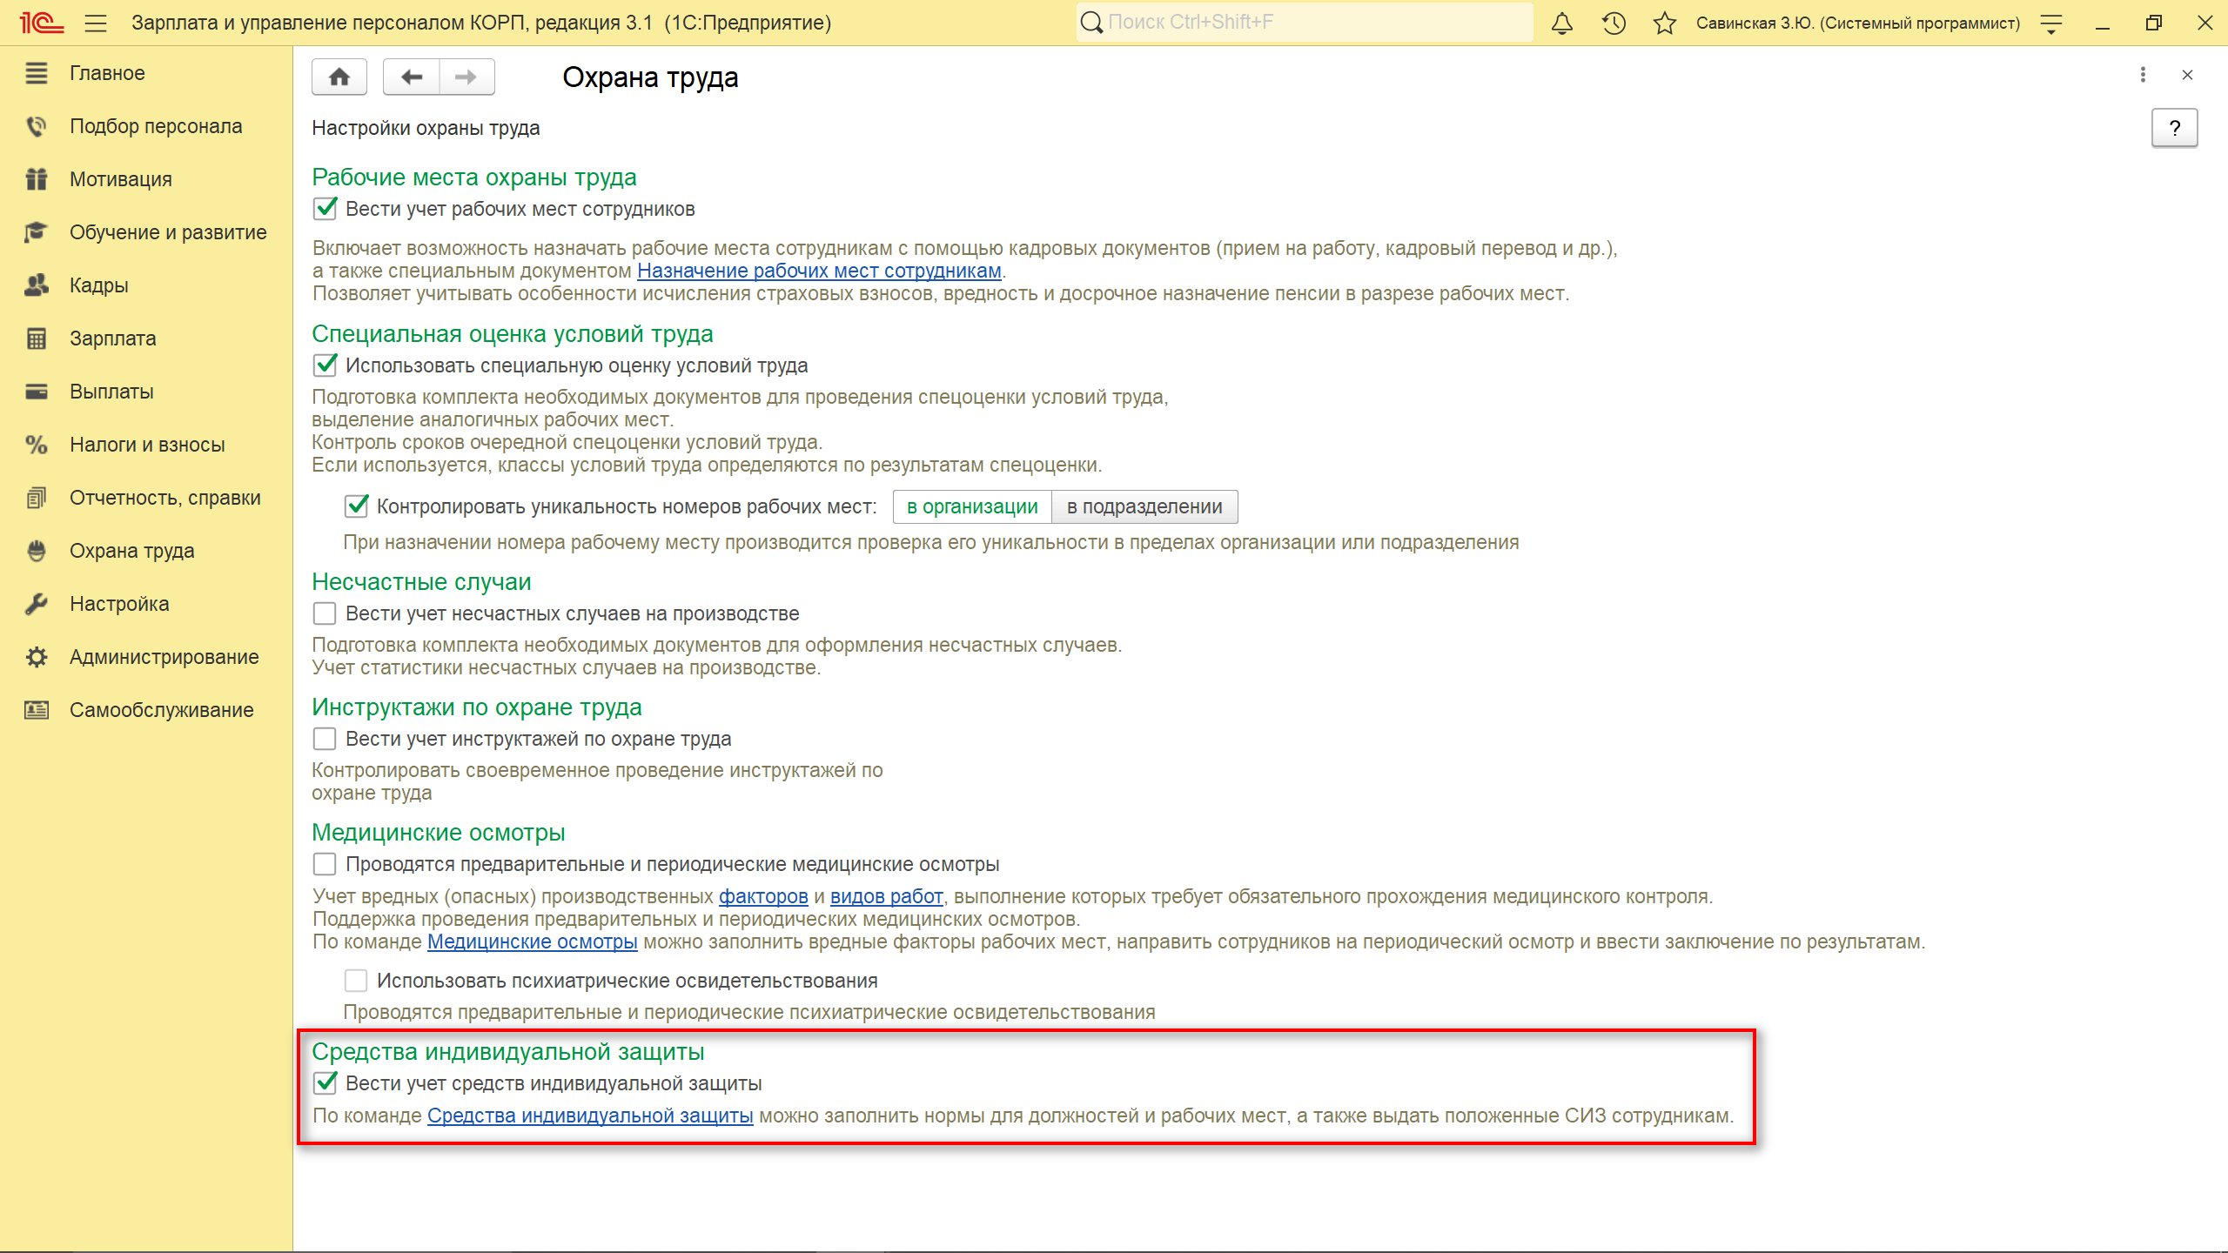Enable accident tracking at work checkbox
Image resolution: width=2228 pixels, height=1253 pixels.
click(325, 613)
